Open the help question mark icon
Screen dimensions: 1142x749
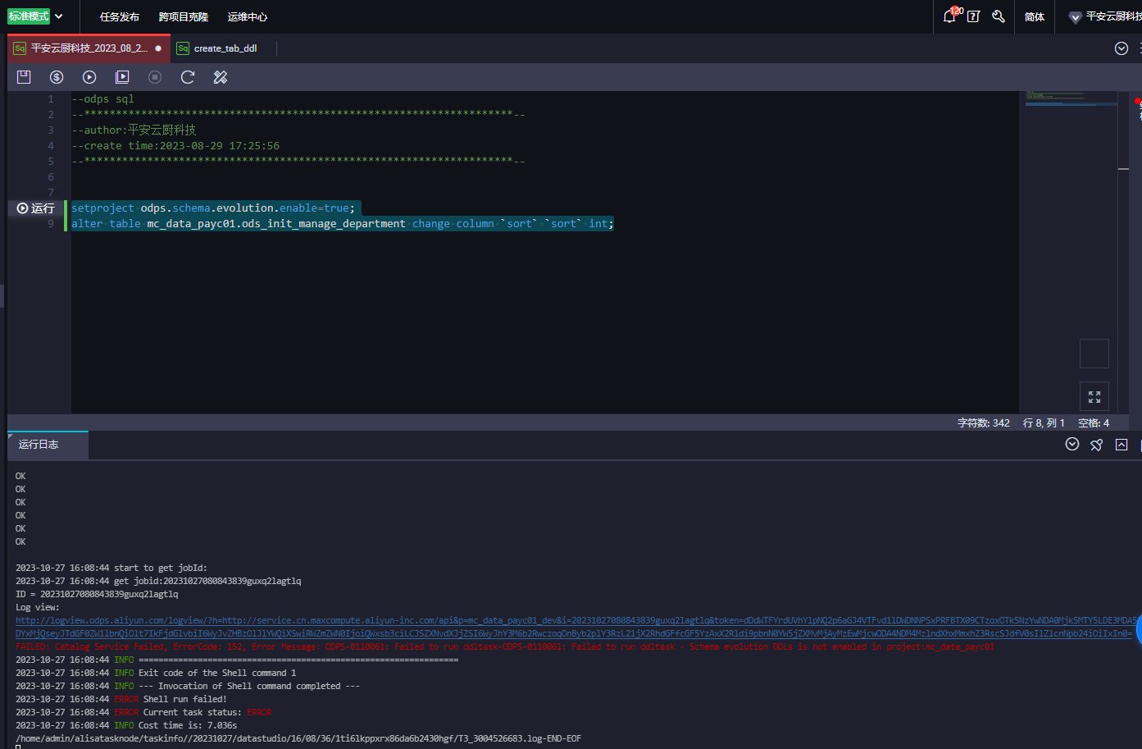pos(974,16)
